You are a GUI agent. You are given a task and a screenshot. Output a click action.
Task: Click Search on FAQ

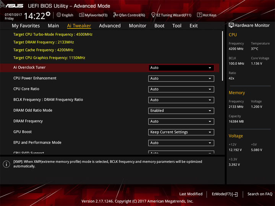(260, 194)
